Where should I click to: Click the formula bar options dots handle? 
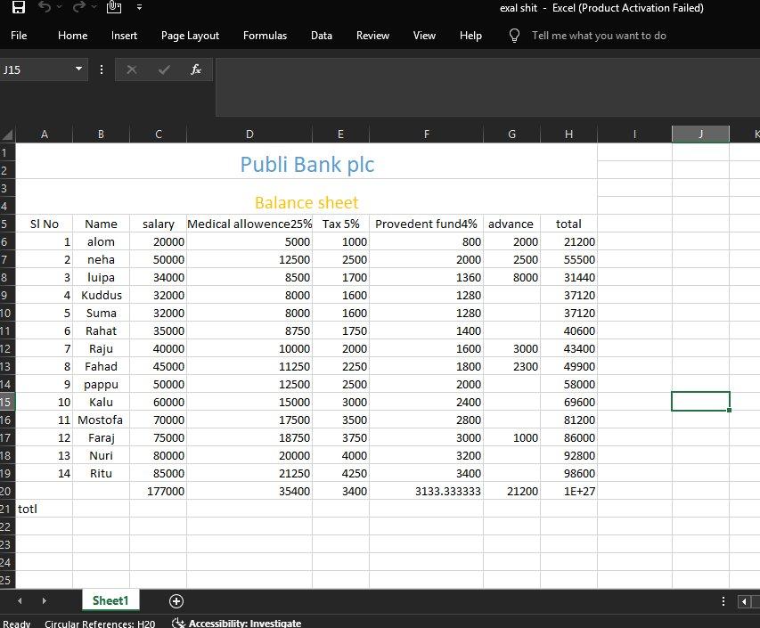(102, 69)
